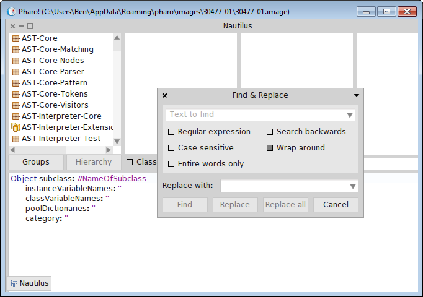The height and width of the screenshot is (297, 423).
Task: Enable the Case sensitive checkbox
Action: point(171,148)
